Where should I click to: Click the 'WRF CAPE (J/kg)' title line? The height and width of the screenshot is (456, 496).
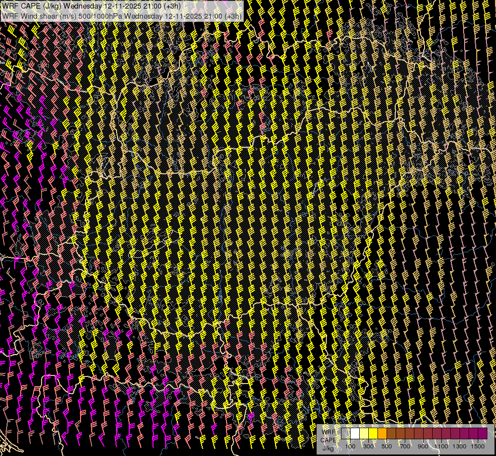tap(91, 6)
